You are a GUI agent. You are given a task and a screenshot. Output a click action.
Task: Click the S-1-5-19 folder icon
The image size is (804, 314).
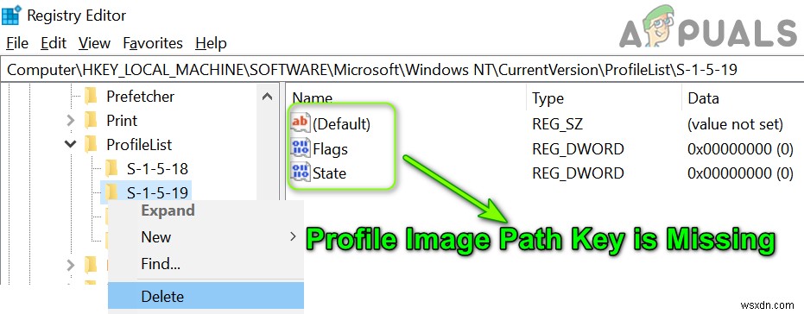(111, 192)
